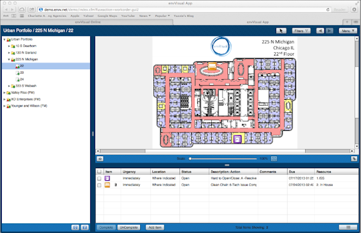Click the fit-to-screen icon beside 100%
Image resolution: width=361 pixels, height=233 pixels.
pos(274,159)
